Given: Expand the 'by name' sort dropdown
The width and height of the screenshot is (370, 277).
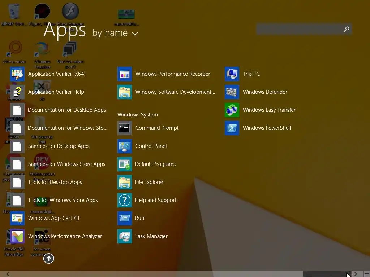Looking at the screenshot, I should [115, 33].
